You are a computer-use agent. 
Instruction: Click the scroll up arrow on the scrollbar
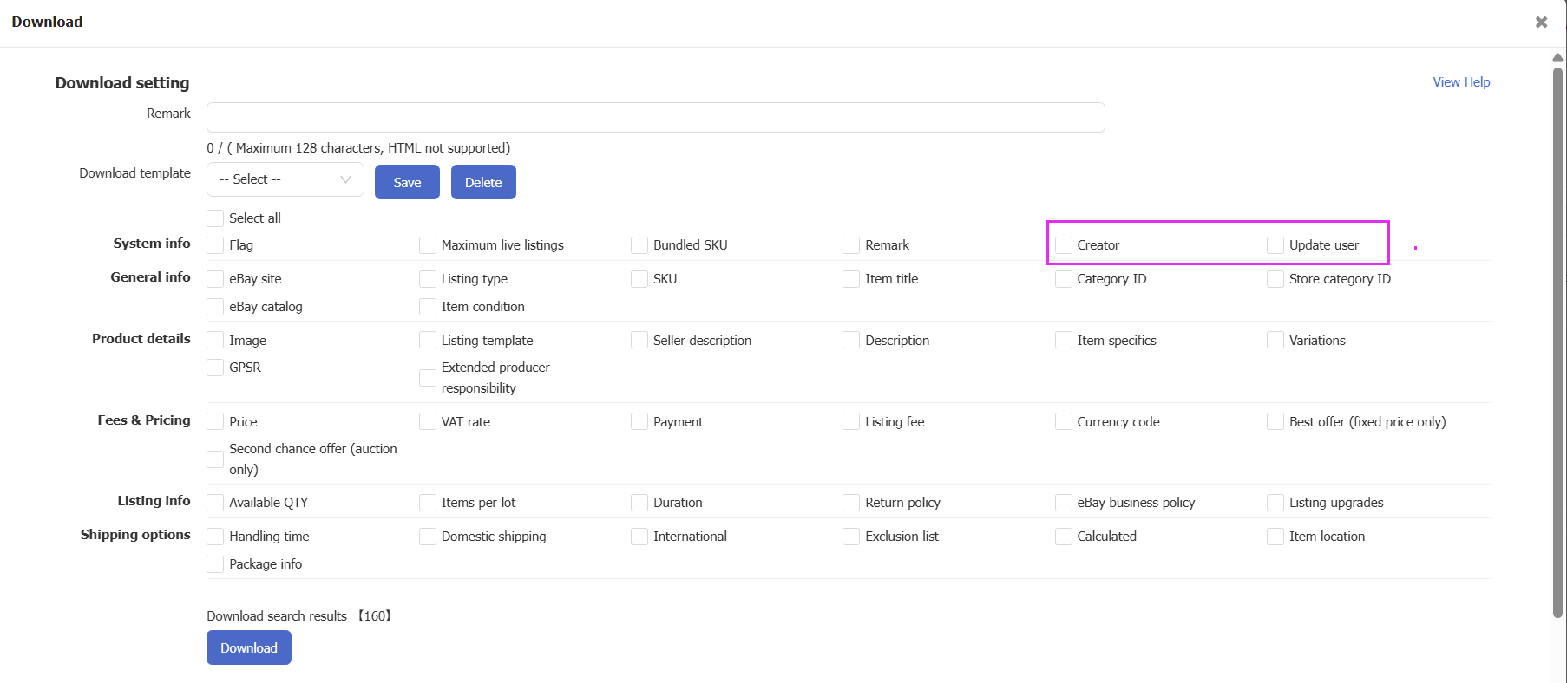click(x=1557, y=57)
